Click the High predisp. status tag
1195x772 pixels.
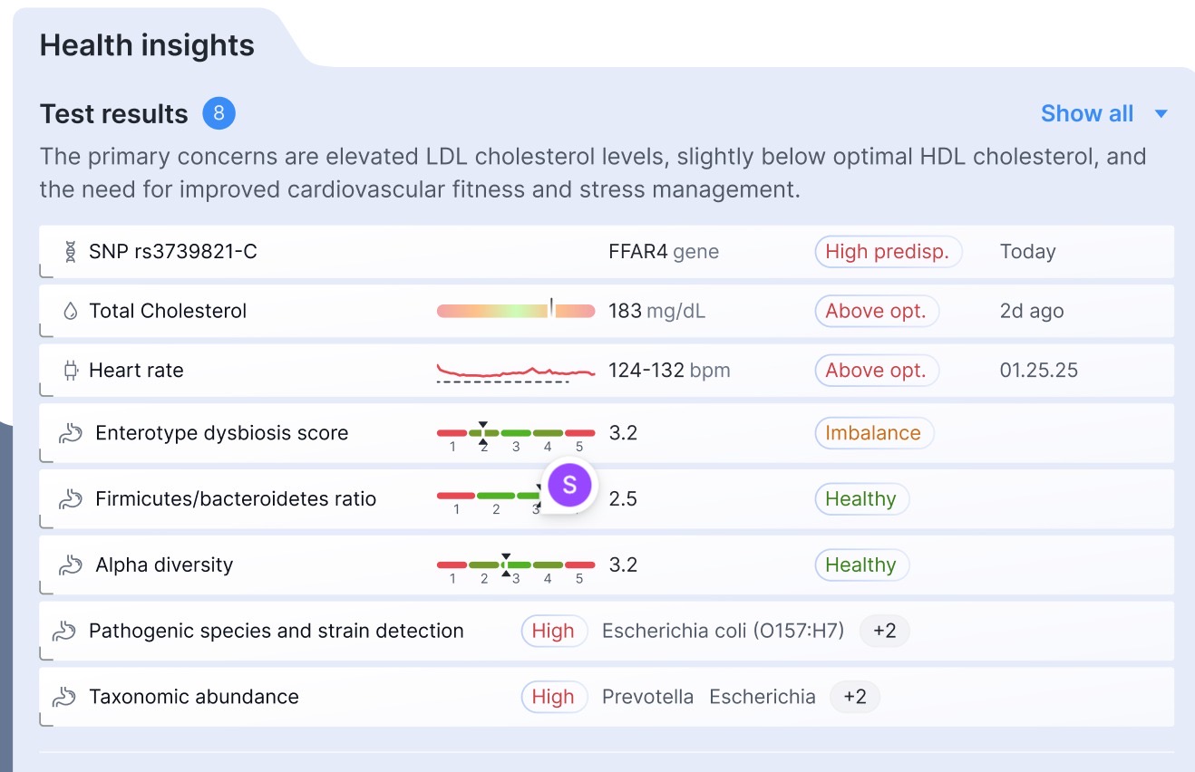tap(889, 252)
